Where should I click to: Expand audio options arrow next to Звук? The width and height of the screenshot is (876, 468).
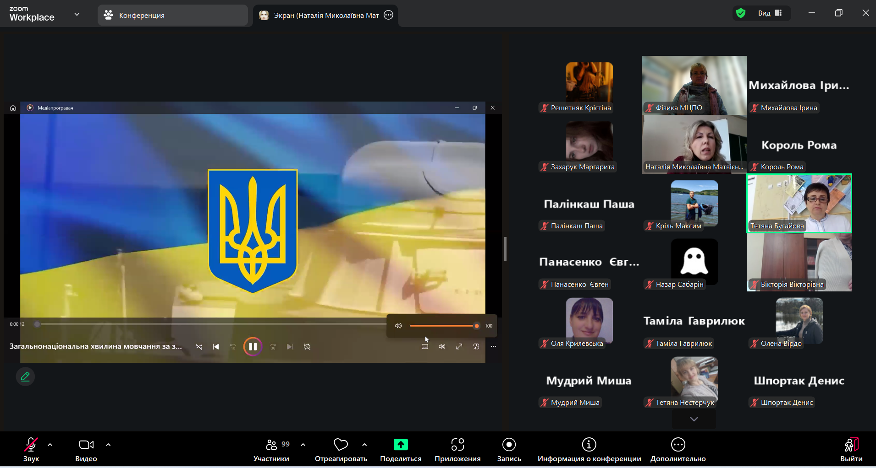[50, 445]
